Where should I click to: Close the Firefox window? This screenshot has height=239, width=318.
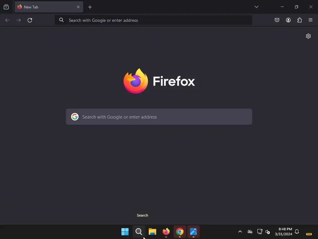311,7
